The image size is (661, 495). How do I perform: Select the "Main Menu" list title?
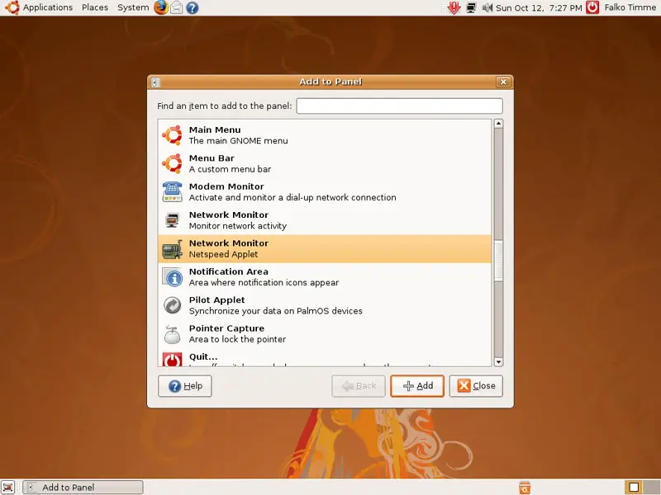point(215,130)
